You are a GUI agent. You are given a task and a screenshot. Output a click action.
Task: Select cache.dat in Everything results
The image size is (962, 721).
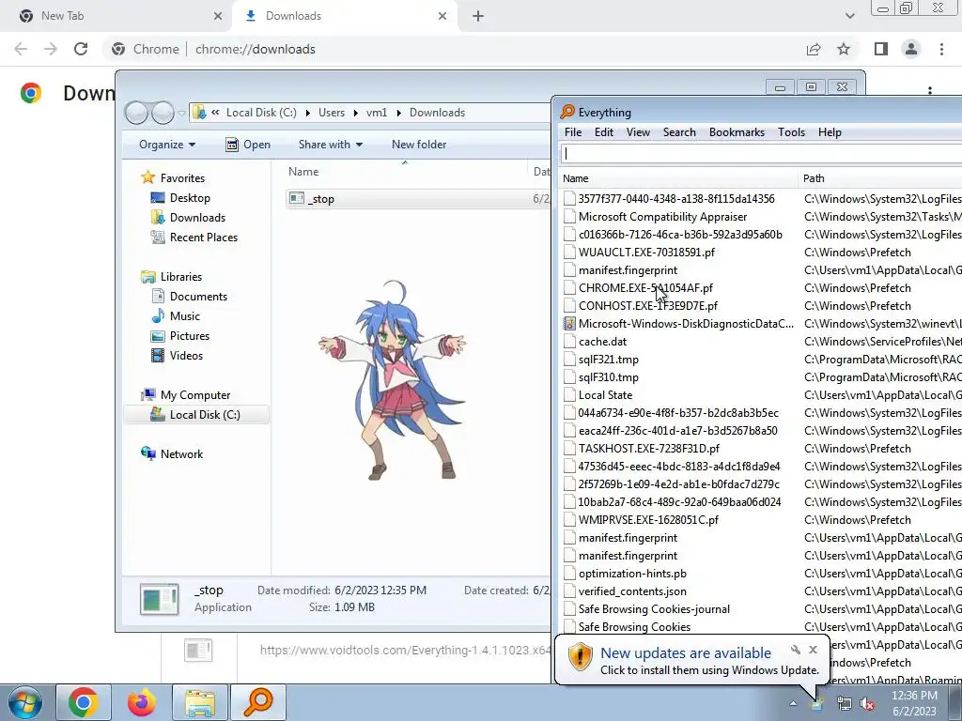pyautogui.click(x=602, y=342)
